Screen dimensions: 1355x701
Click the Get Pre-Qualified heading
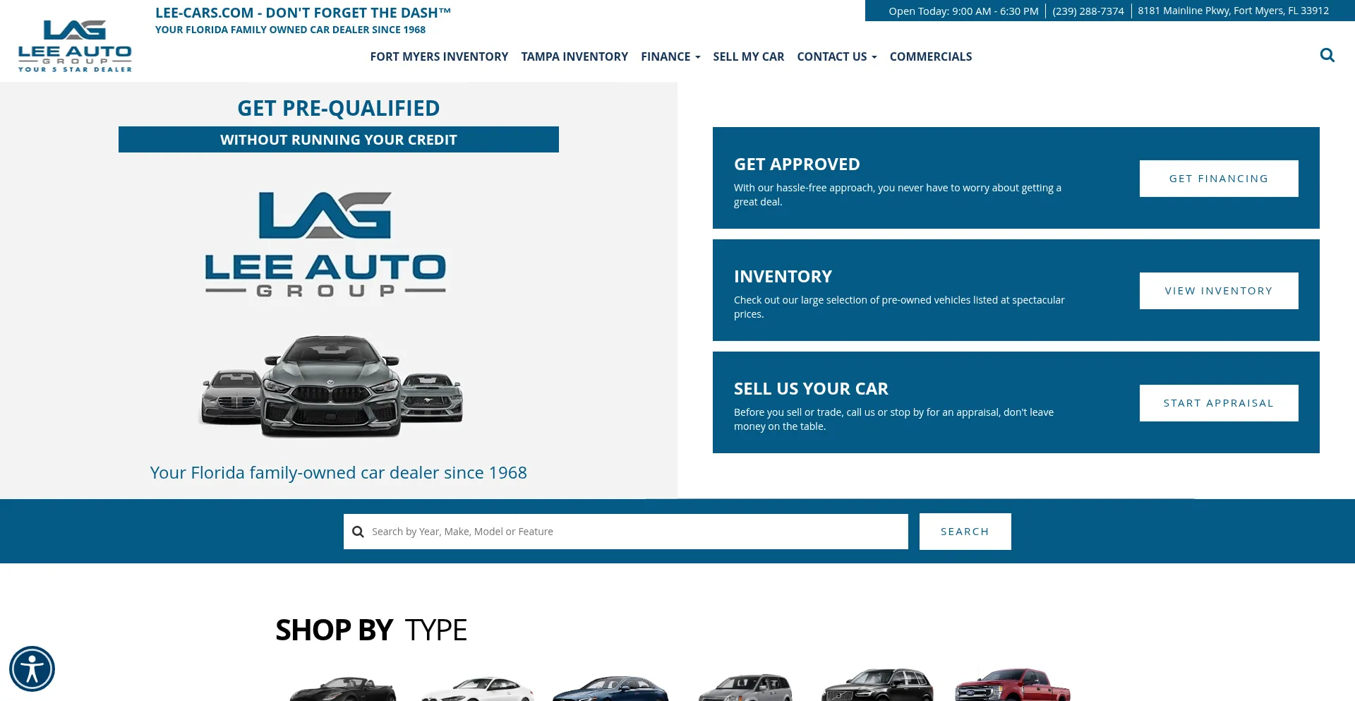coord(339,108)
